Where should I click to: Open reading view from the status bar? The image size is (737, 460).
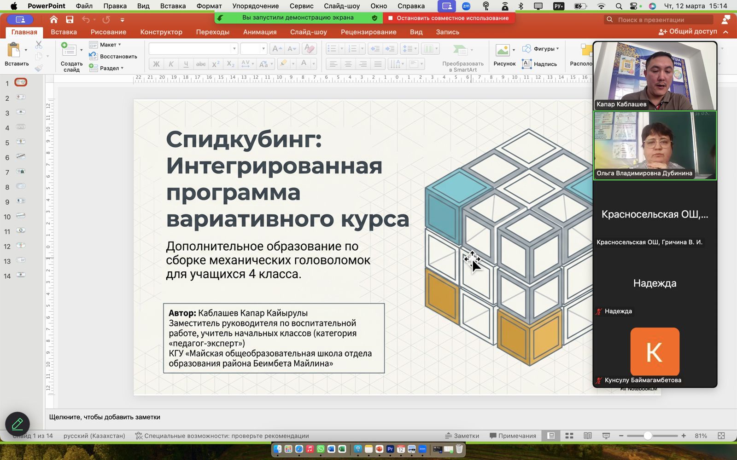tap(588, 436)
